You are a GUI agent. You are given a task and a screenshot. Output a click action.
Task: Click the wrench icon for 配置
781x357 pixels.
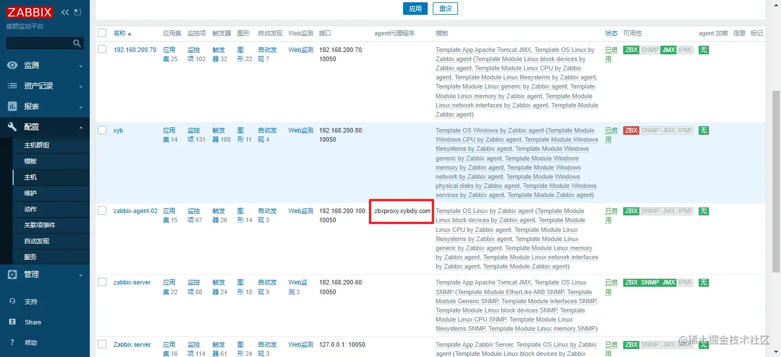(x=13, y=127)
